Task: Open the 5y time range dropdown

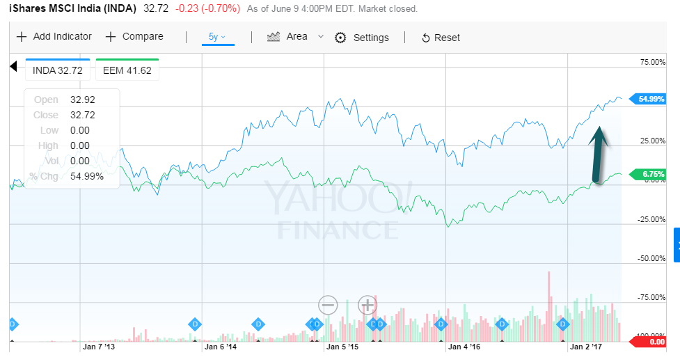Action: [218, 37]
